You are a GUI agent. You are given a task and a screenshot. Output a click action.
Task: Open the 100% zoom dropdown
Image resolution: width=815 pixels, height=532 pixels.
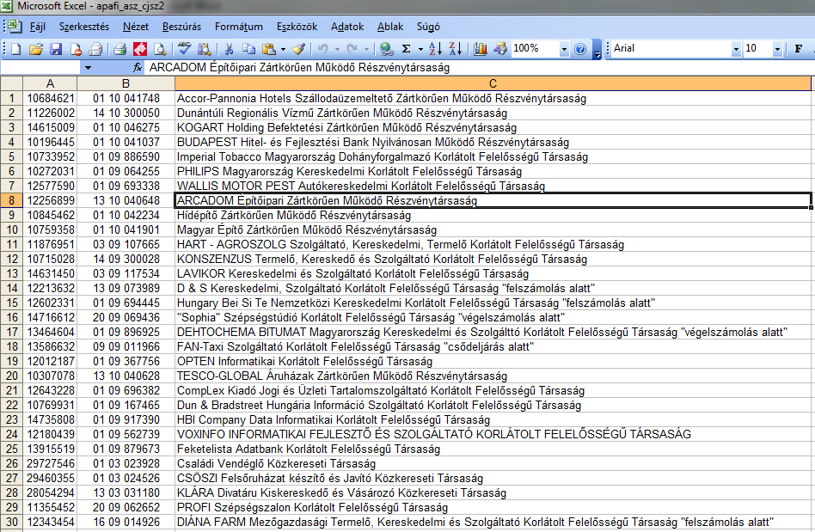click(565, 49)
